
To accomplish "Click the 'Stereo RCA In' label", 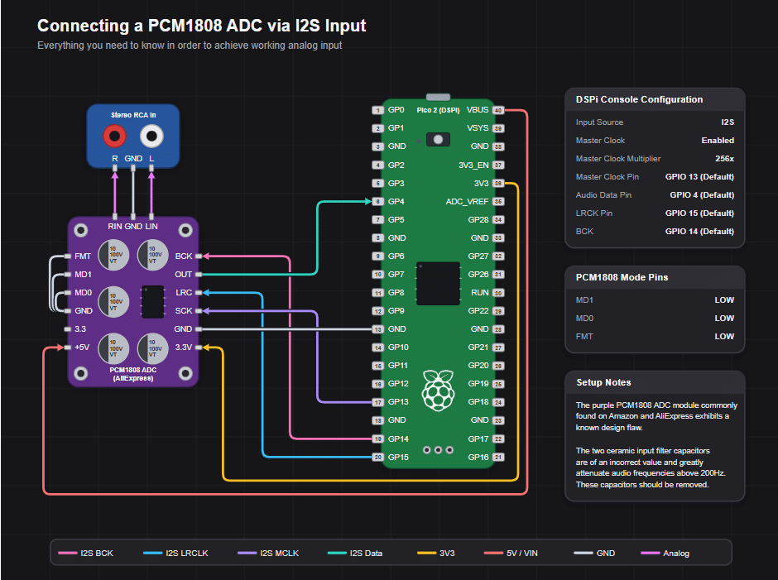I will click(133, 115).
